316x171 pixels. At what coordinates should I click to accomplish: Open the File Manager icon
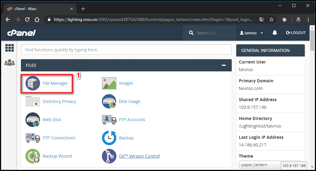[33, 83]
